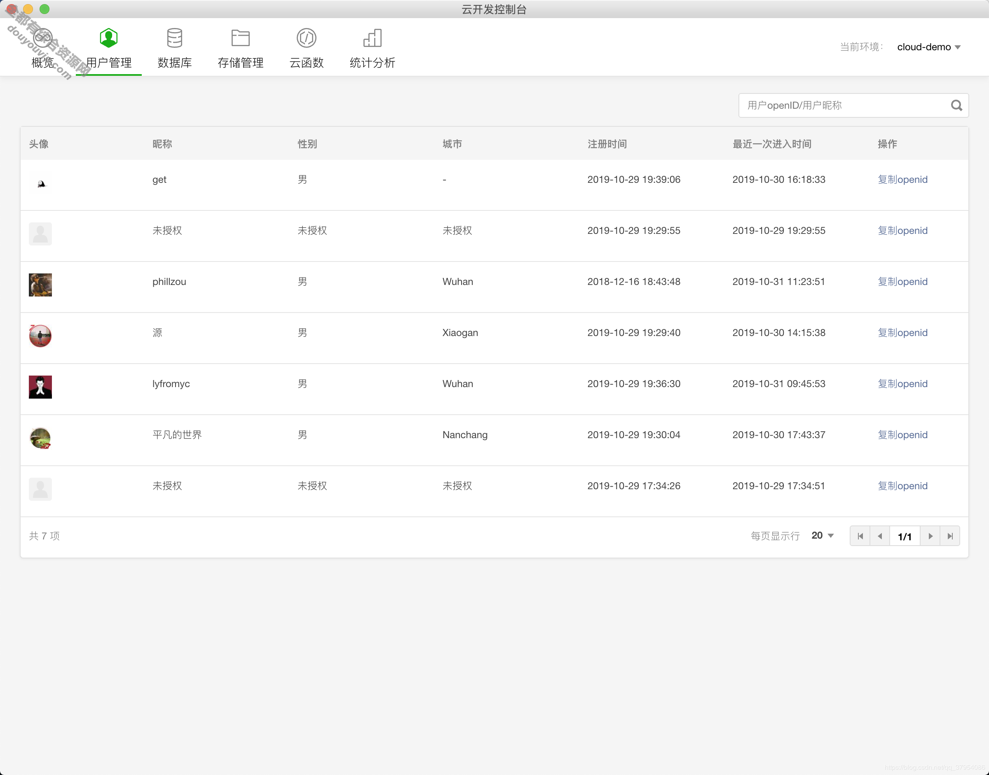
Task: Switch to the 云函数 tab label
Action: tap(307, 63)
